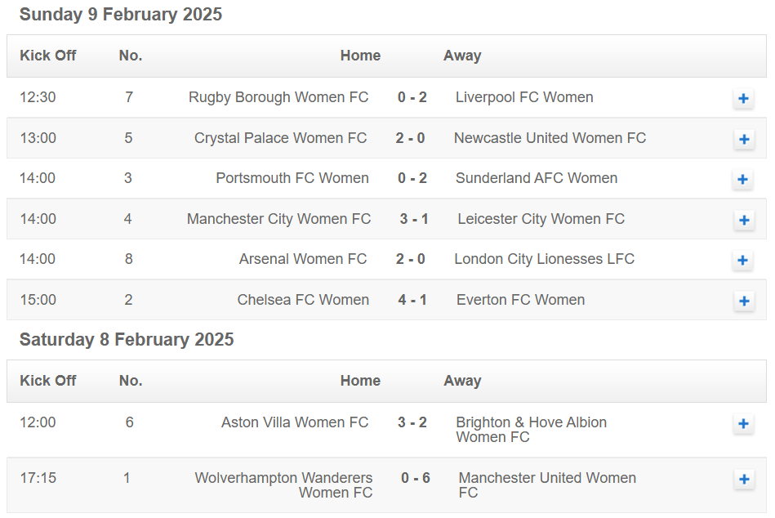This screenshot has height=518, width=775.
Task: Click Chelsea FC Women home team
Action: 303,300
